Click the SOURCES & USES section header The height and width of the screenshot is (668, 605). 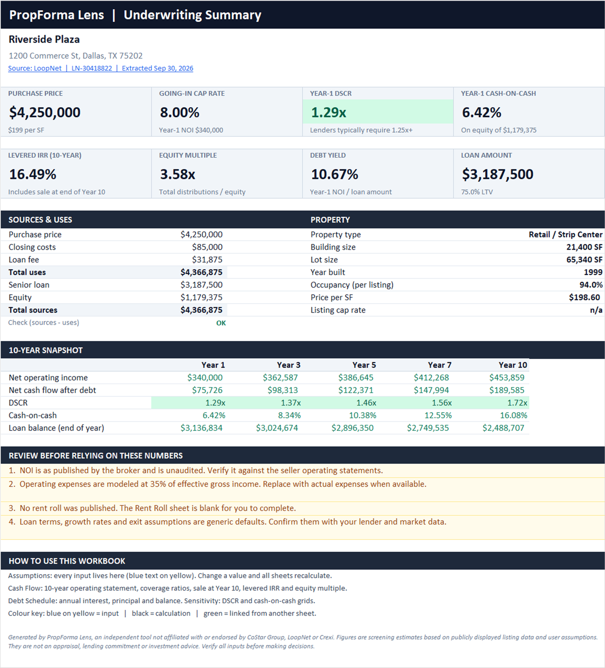coord(40,220)
